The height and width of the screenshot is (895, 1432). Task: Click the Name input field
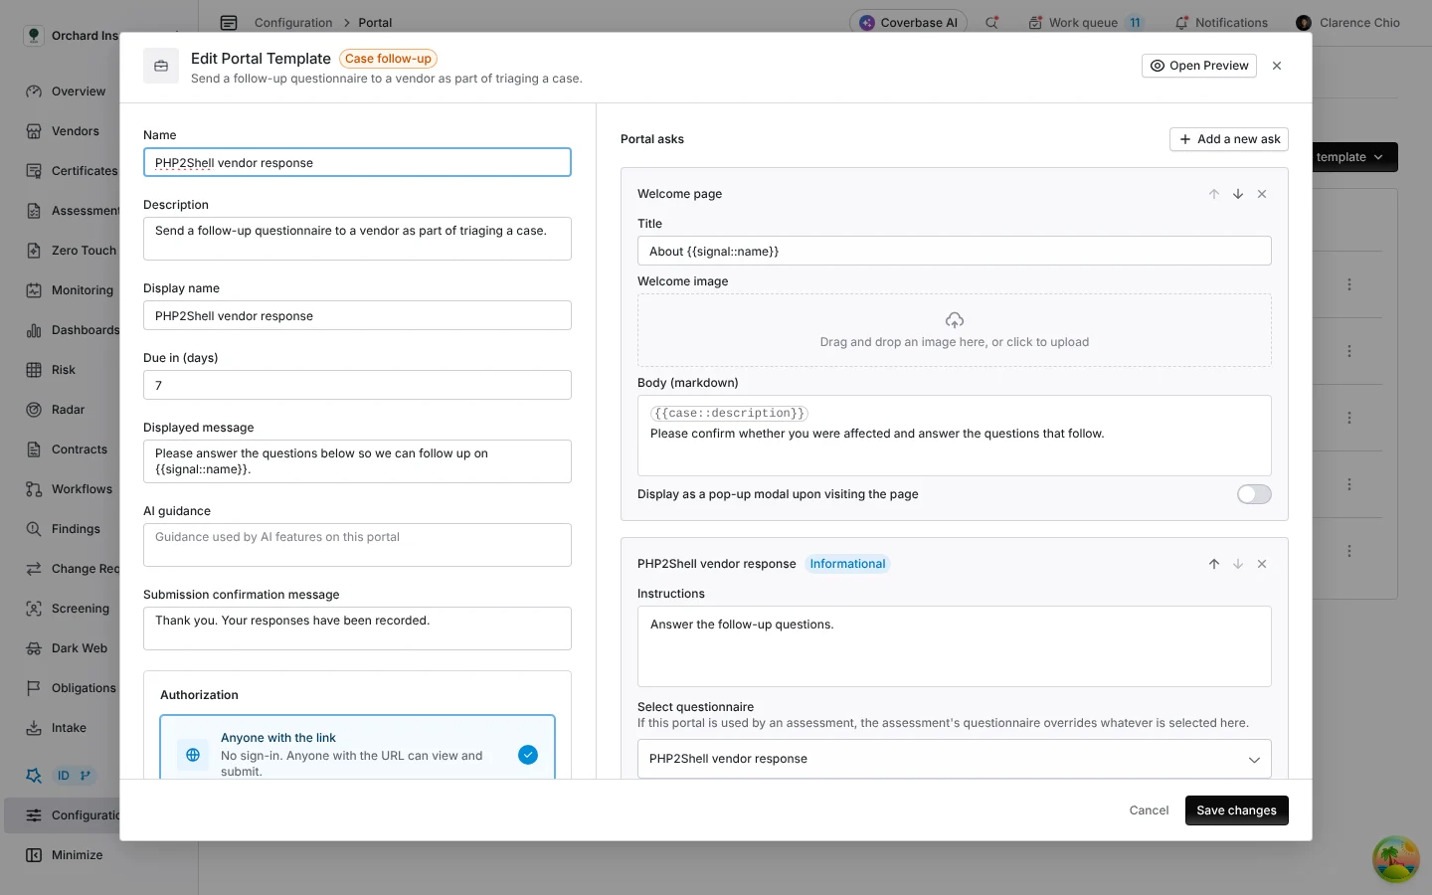[357, 162]
